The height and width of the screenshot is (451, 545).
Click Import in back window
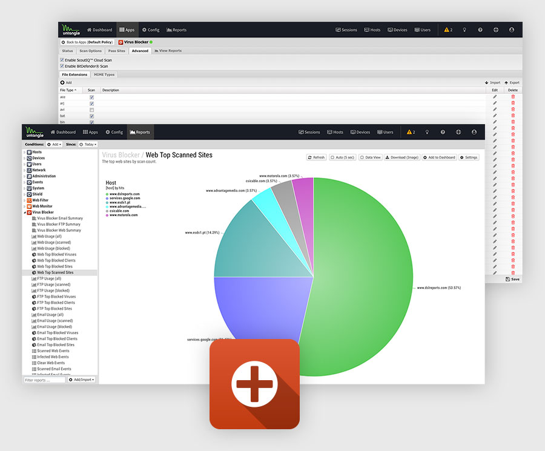pyautogui.click(x=492, y=83)
